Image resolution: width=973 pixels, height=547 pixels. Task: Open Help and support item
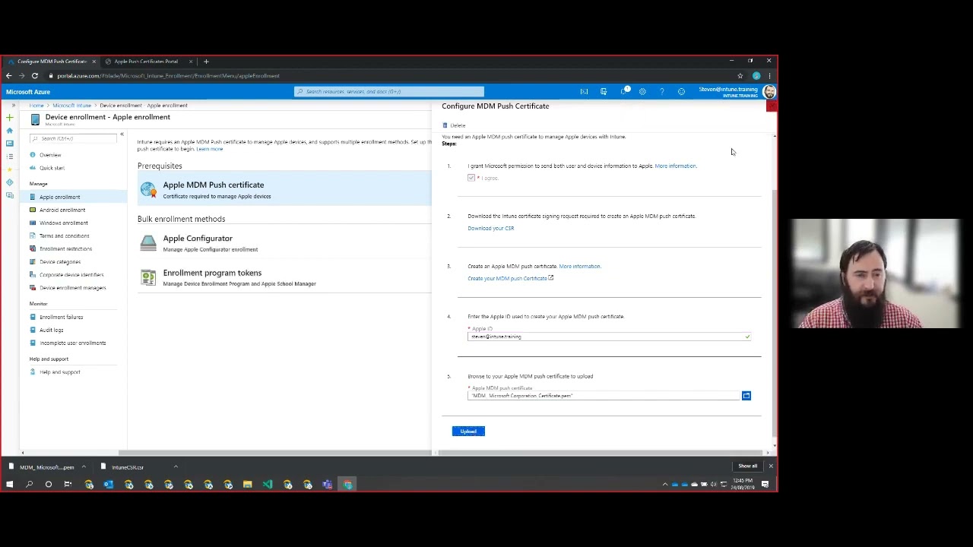click(59, 372)
